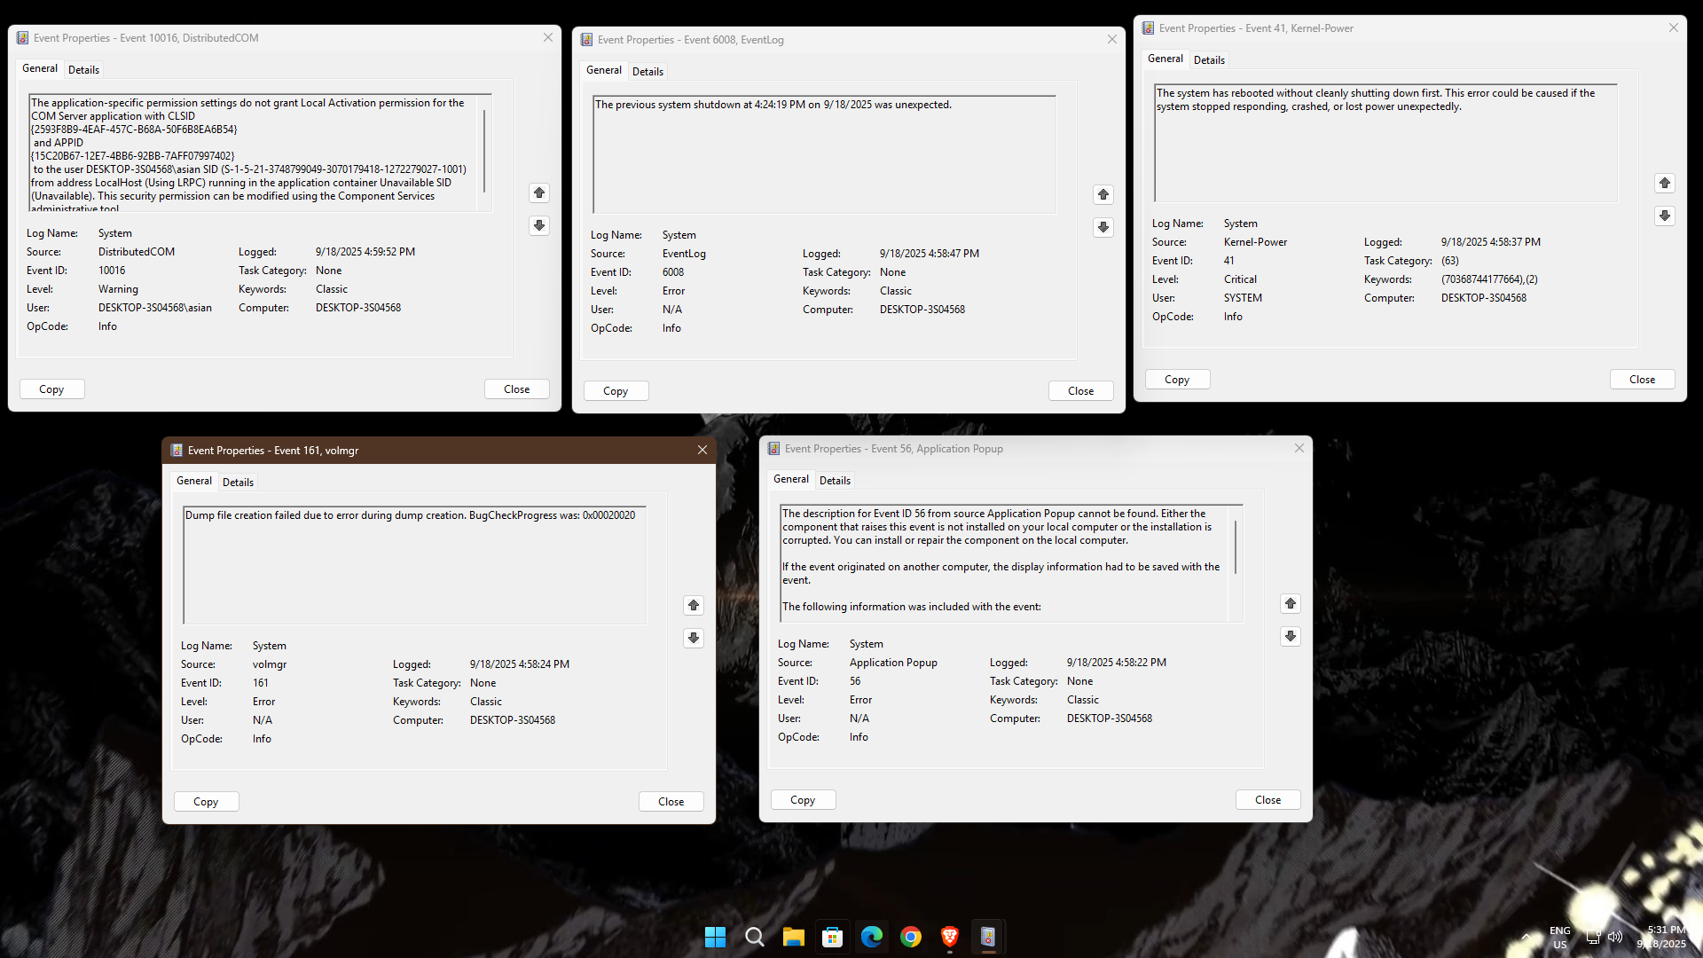Click up arrow in Kernel-Power event window
This screenshot has height=958, width=1703.
click(x=1665, y=184)
